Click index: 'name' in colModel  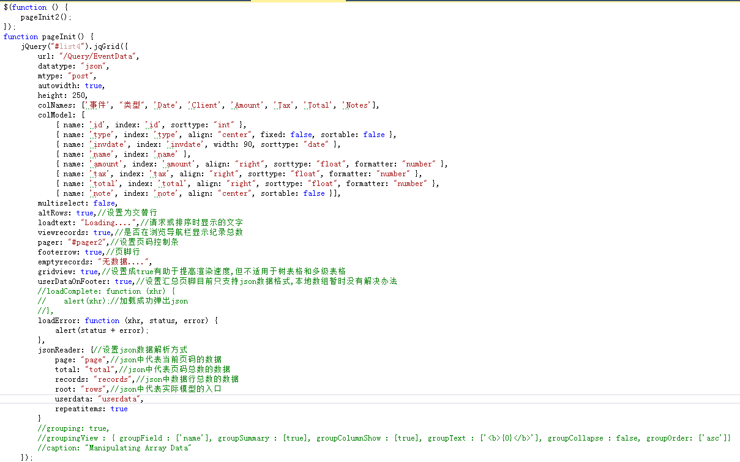coord(151,154)
